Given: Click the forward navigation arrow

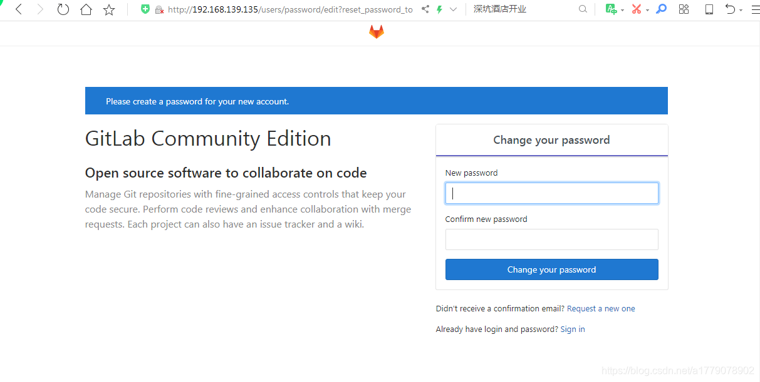Looking at the screenshot, I should [41, 9].
